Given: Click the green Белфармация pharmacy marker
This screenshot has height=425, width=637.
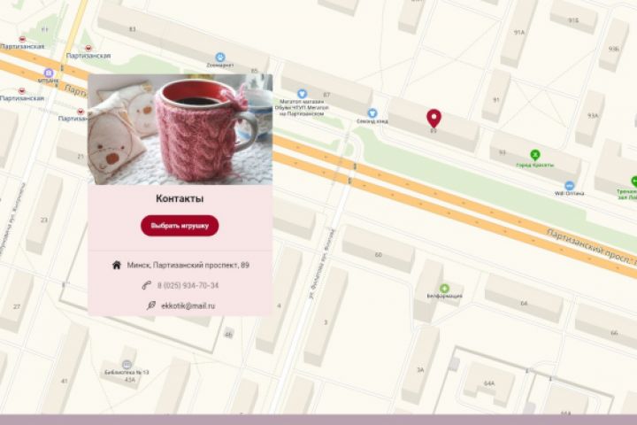Looking at the screenshot, I should point(444,289).
